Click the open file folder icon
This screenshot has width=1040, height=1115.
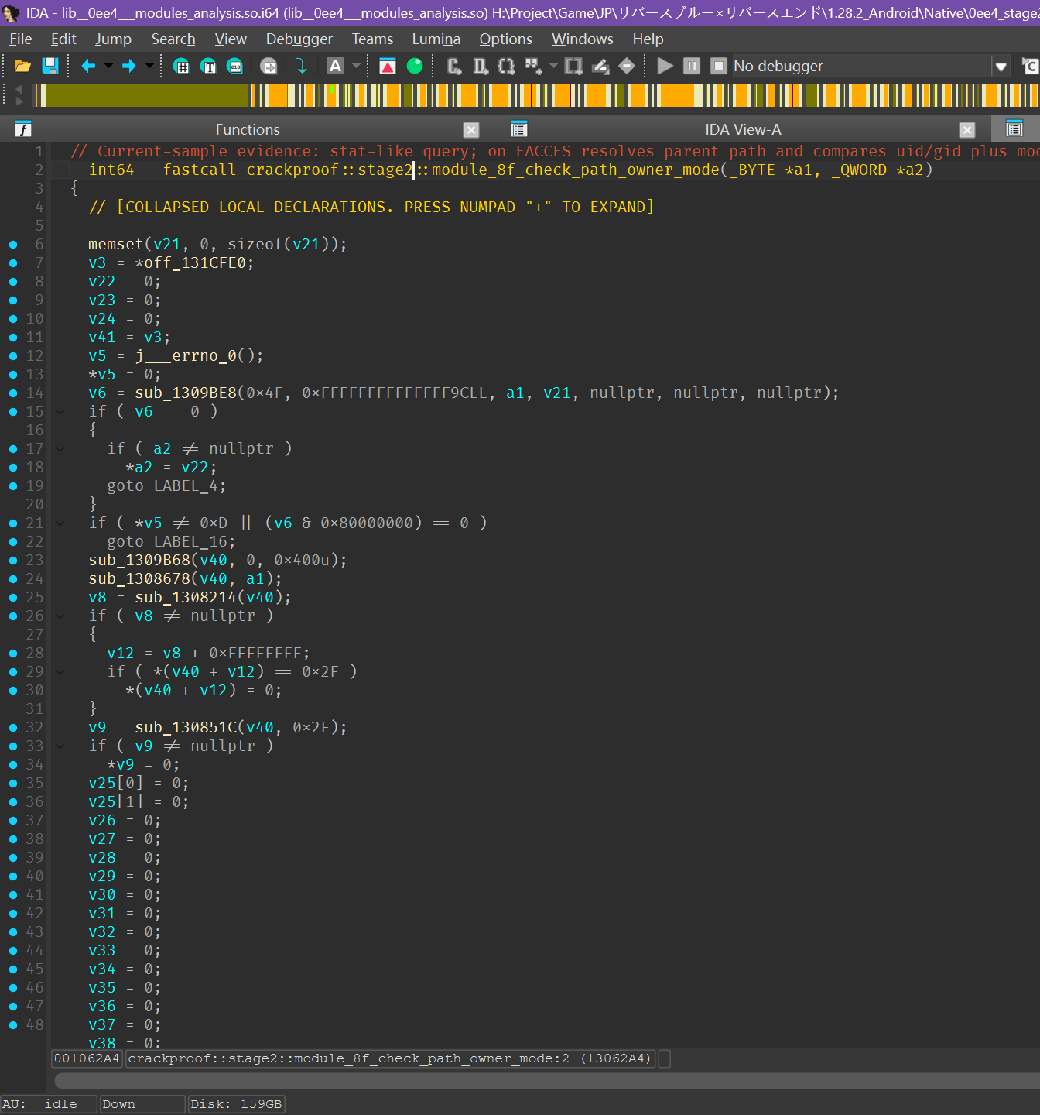[x=22, y=67]
